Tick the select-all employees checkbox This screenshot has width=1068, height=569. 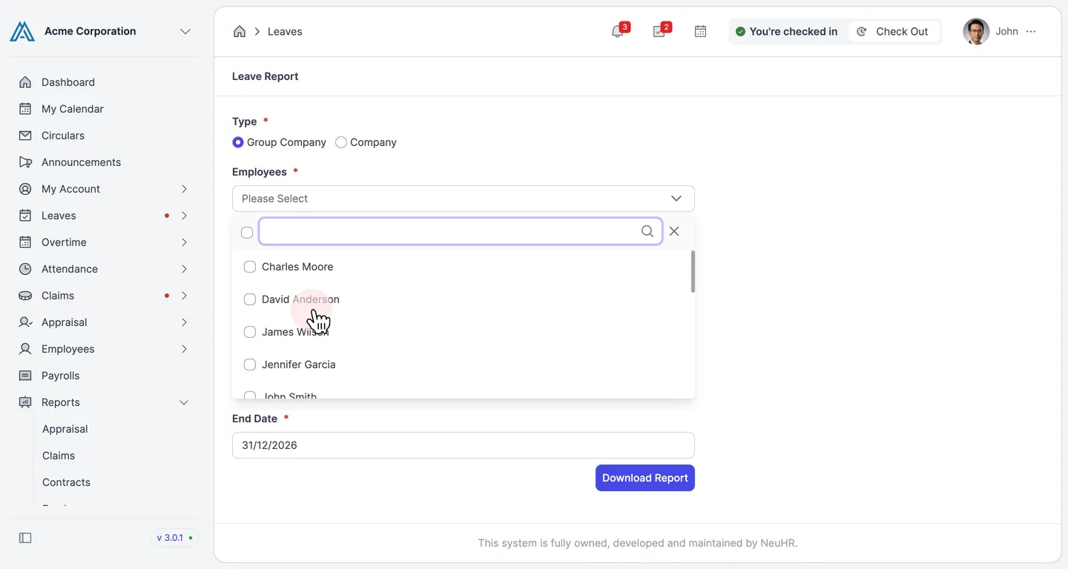pos(247,233)
